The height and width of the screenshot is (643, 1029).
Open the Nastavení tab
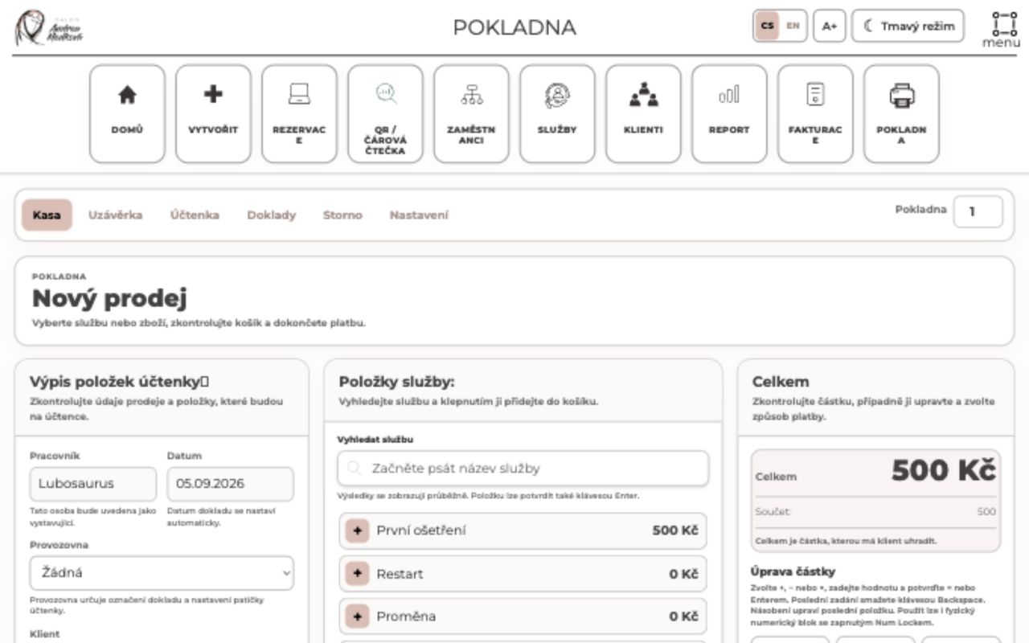point(419,215)
